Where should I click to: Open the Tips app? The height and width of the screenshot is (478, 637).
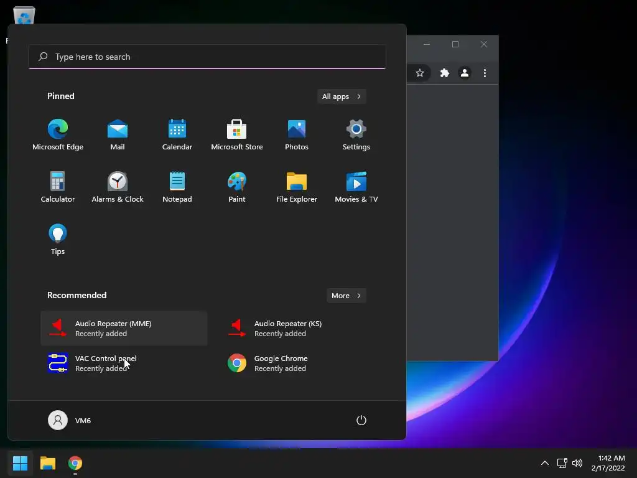pos(58,240)
